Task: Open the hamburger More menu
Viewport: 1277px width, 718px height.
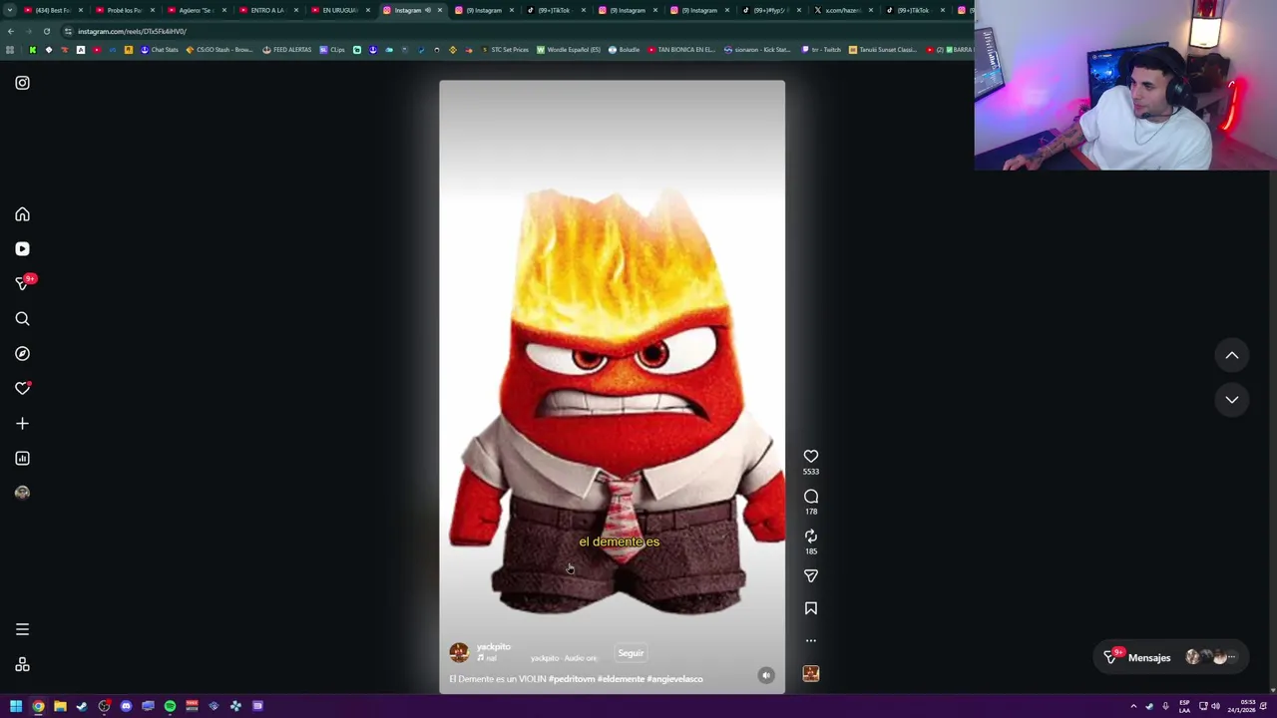Action: click(22, 629)
